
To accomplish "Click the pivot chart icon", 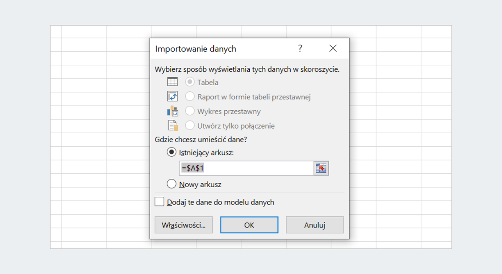I will pos(172,111).
